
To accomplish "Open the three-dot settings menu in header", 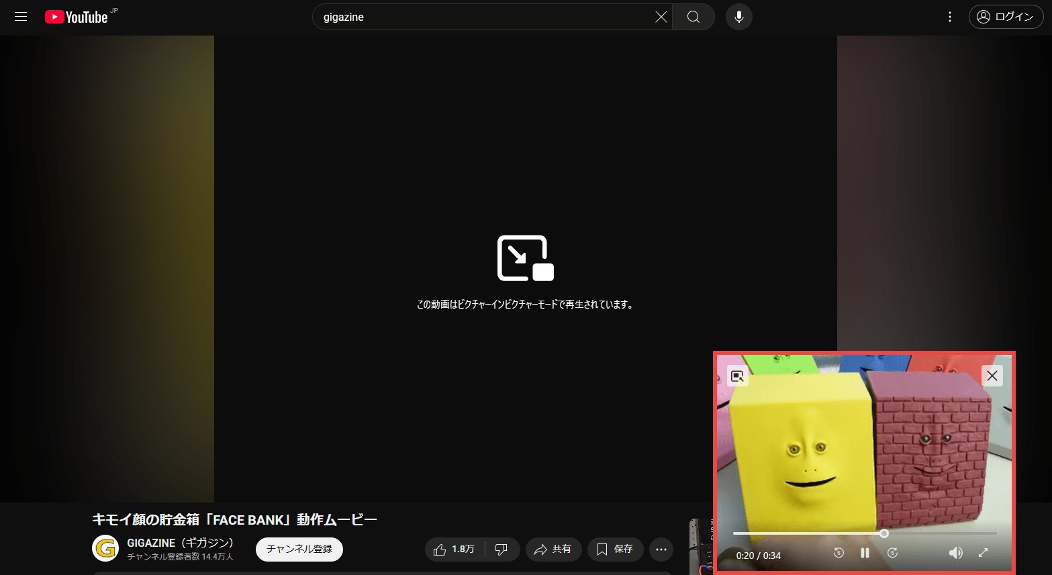I will point(949,17).
